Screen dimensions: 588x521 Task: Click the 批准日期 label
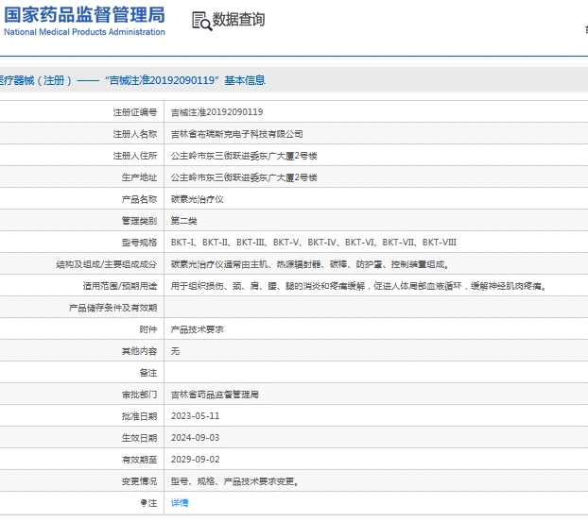tap(139, 416)
